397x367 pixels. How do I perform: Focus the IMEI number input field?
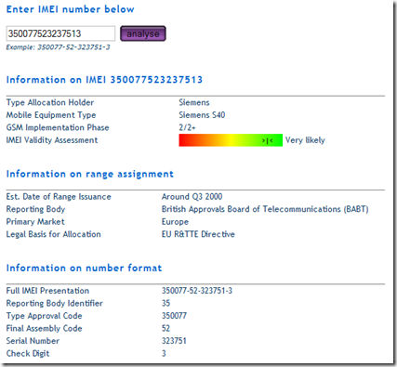click(60, 33)
